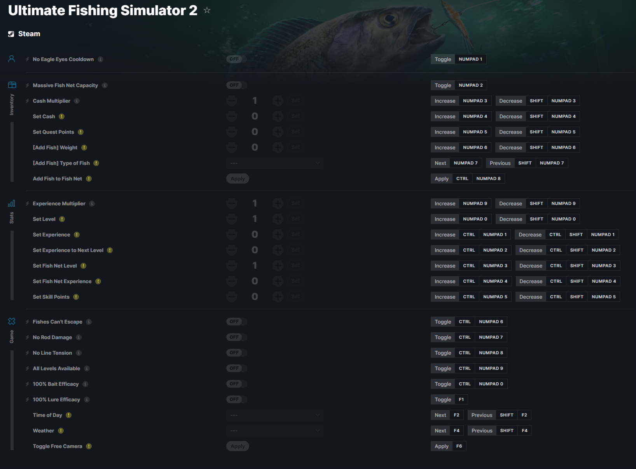Show info icon beside No Rod Damage
Image resolution: width=636 pixels, height=469 pixels.
(x=79, y=337)
